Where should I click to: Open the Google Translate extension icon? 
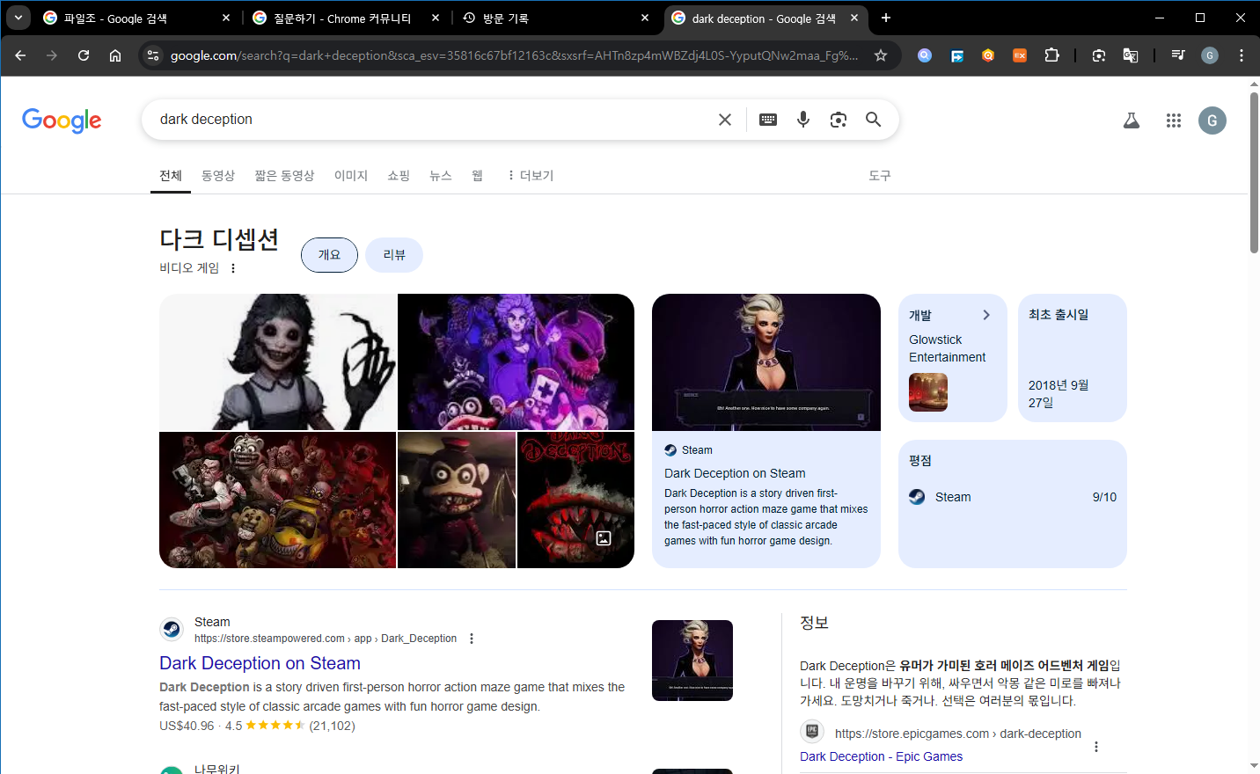coord(1131,55)
